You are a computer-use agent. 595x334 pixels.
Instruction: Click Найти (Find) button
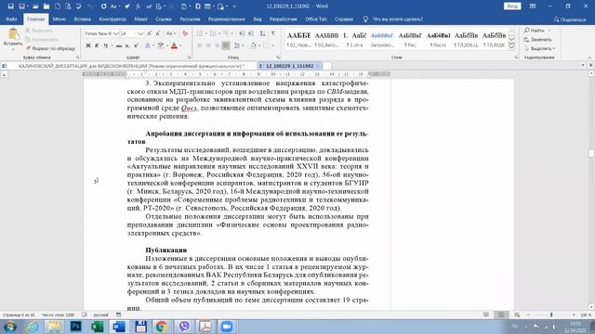(537, 31)
